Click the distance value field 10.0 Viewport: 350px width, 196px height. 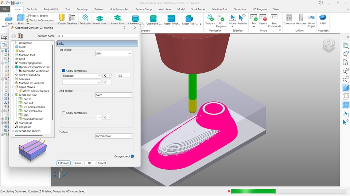click(x=123, y=76)
